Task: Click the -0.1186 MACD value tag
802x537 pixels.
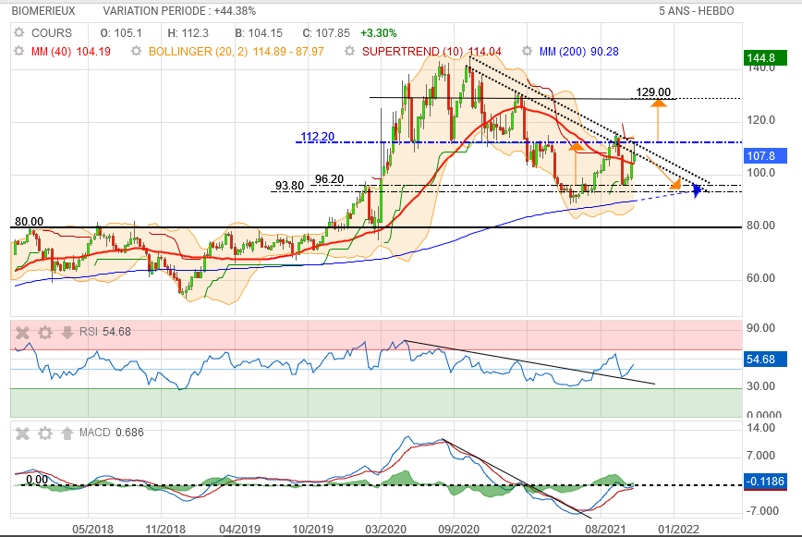Action: 765,482
